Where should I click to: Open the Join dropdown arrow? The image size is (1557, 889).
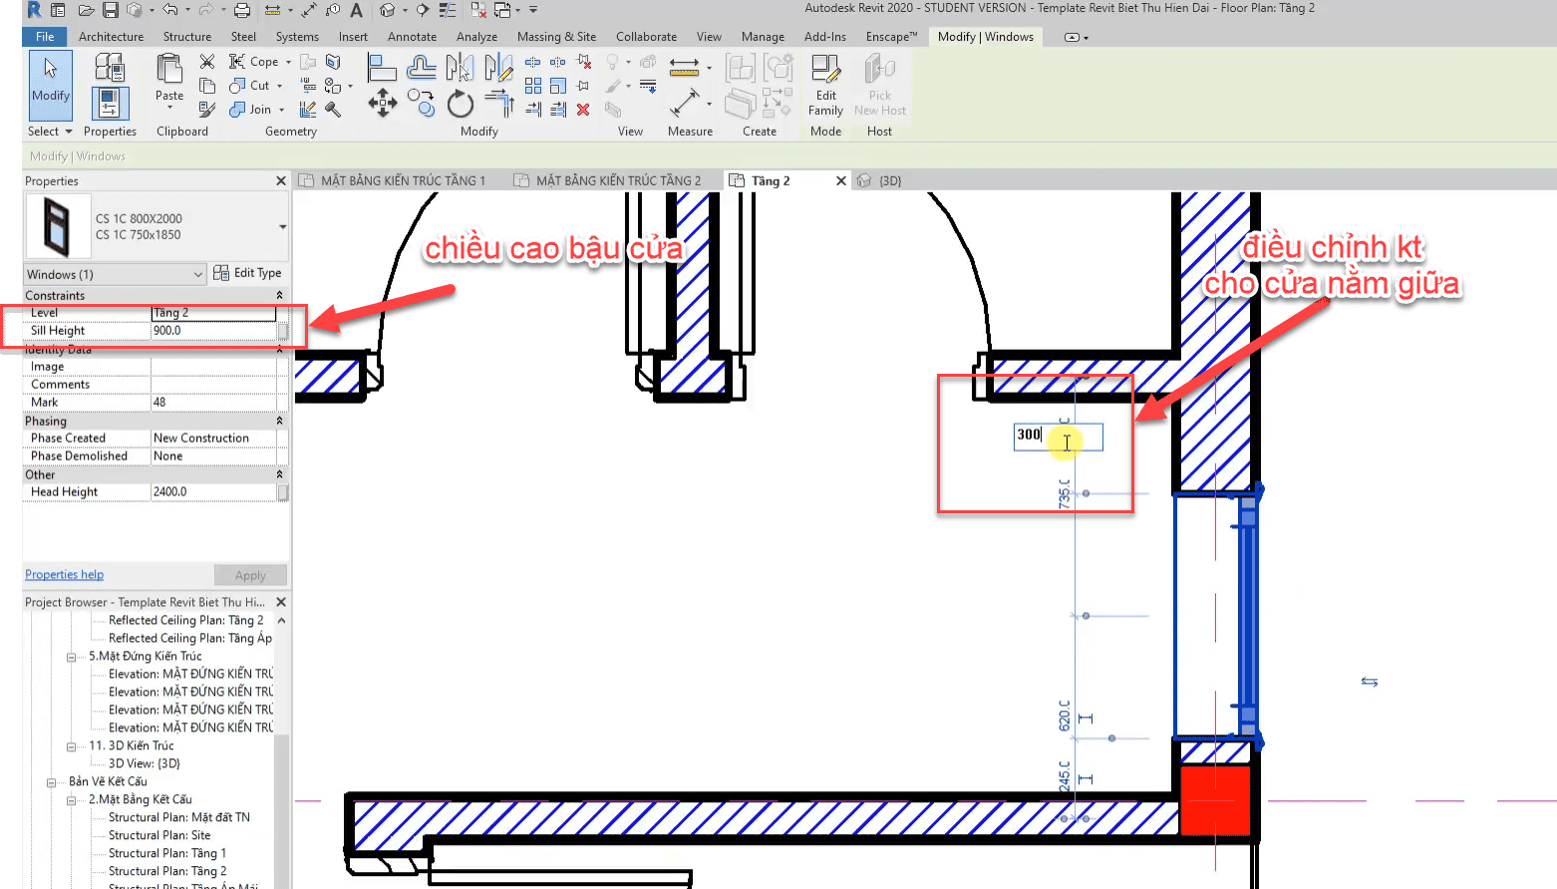coord(281,110)
